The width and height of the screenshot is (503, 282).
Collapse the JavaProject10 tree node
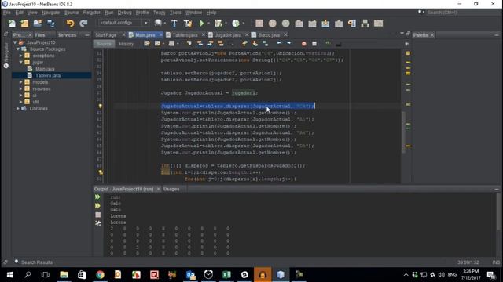(15, 42)
